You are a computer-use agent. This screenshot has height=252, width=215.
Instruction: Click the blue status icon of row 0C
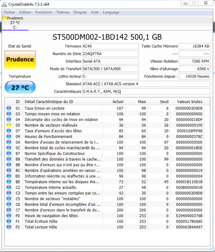pos(9,148)
